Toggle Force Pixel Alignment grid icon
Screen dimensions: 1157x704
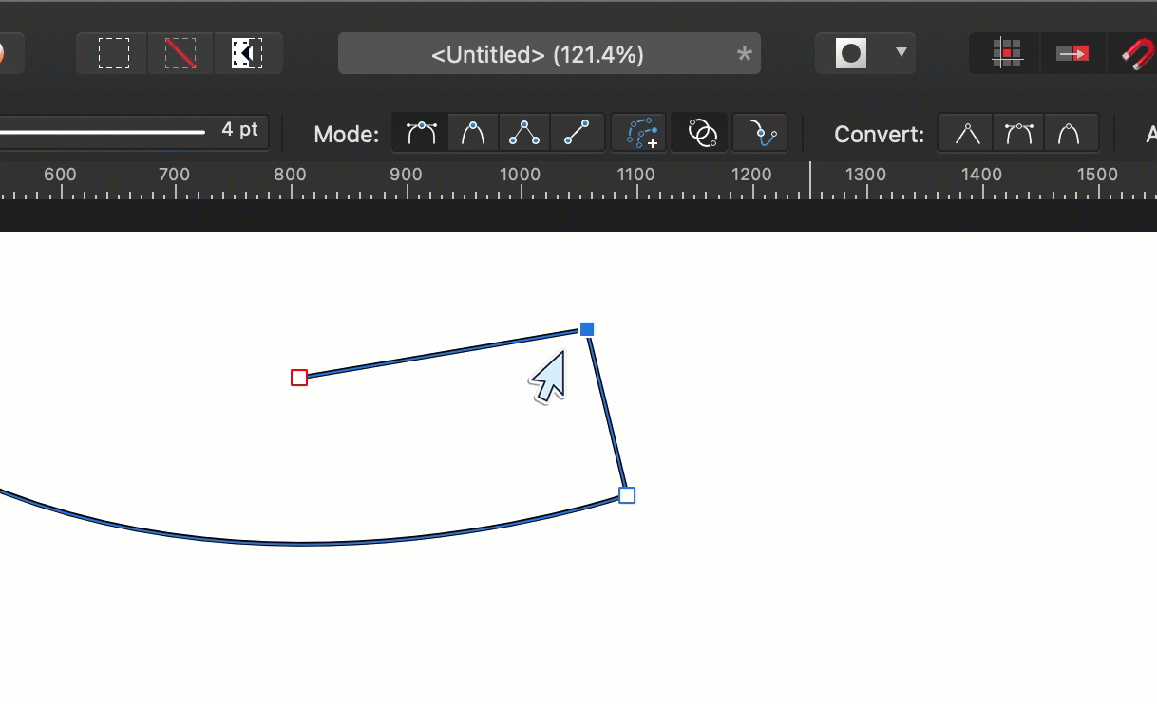(x=1006, y=54)
